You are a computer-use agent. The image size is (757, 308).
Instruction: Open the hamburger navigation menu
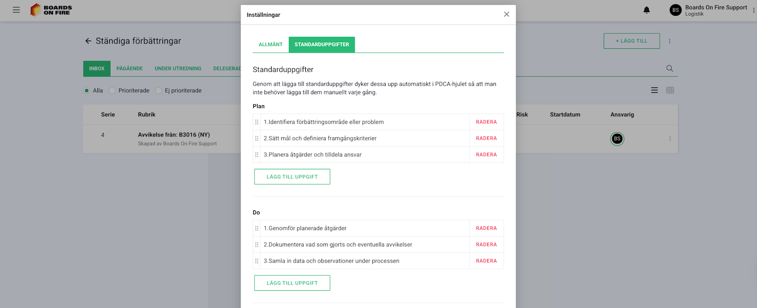(x=16, y=10)
